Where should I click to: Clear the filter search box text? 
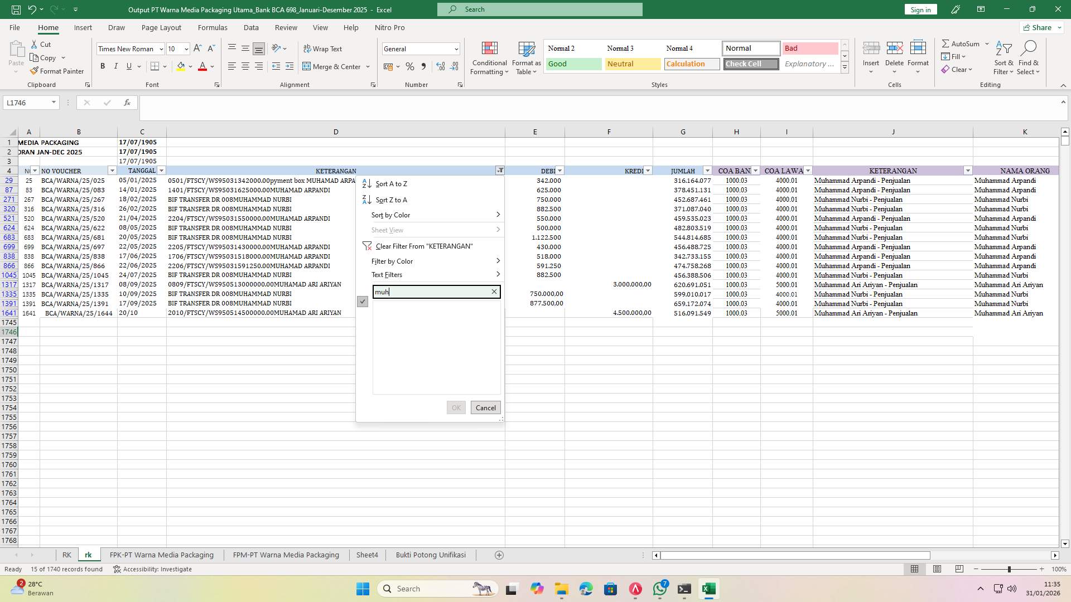[493, 292]
